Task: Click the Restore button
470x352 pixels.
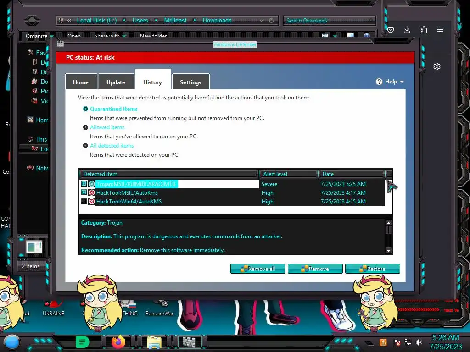Action: 373,269
